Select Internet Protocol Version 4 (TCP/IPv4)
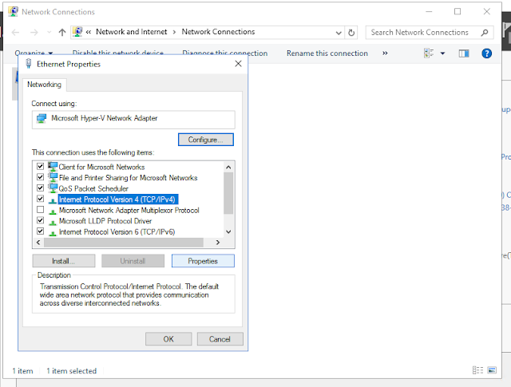The height and width of the screenshot is (387, 511). (x=117, y=199)
